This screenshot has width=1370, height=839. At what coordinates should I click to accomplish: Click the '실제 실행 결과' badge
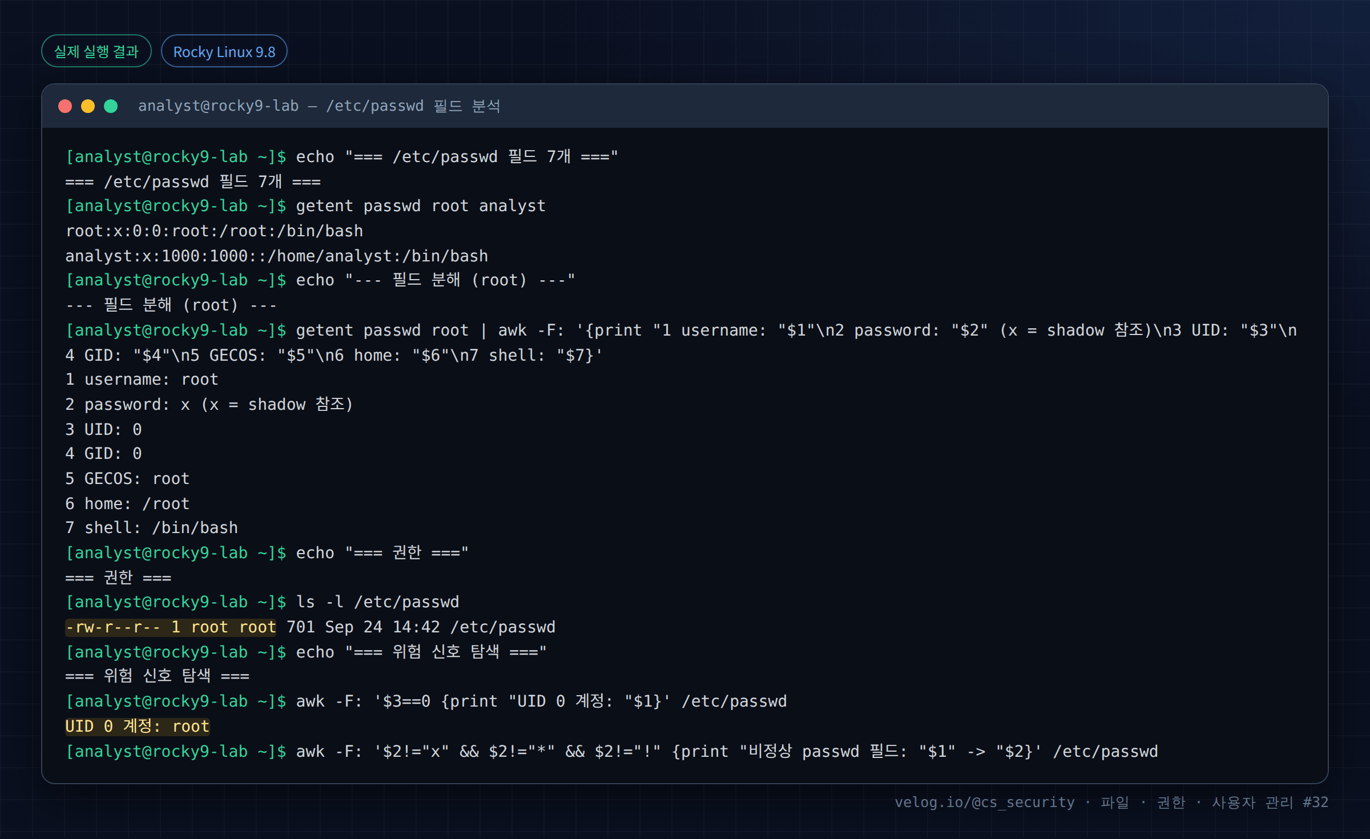96,51
